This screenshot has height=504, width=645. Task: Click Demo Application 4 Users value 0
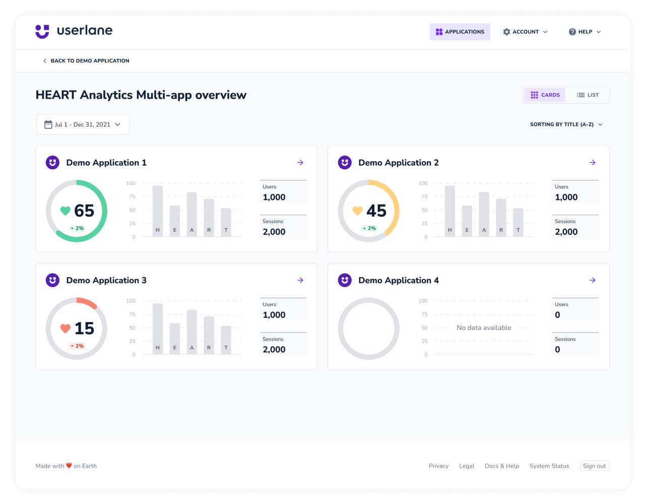click(557, 315)
